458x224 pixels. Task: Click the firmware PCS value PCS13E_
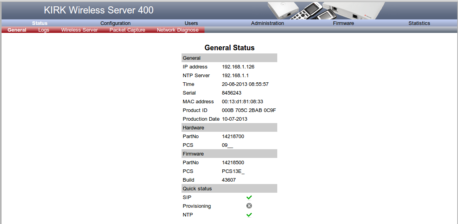point(233,171)
